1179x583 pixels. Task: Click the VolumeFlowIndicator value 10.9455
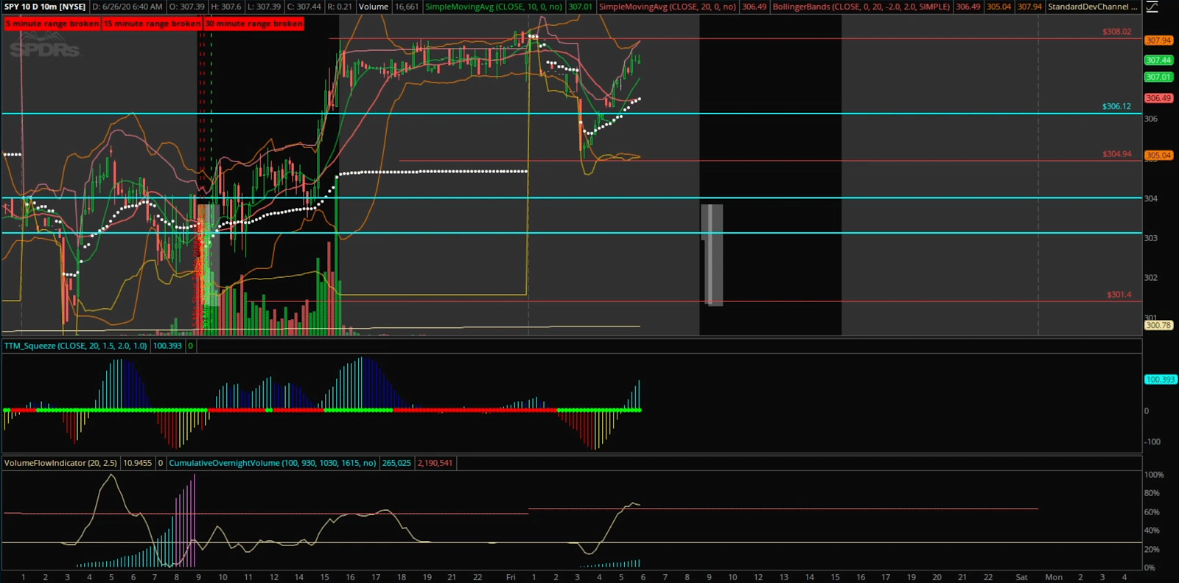click(137, 463)
